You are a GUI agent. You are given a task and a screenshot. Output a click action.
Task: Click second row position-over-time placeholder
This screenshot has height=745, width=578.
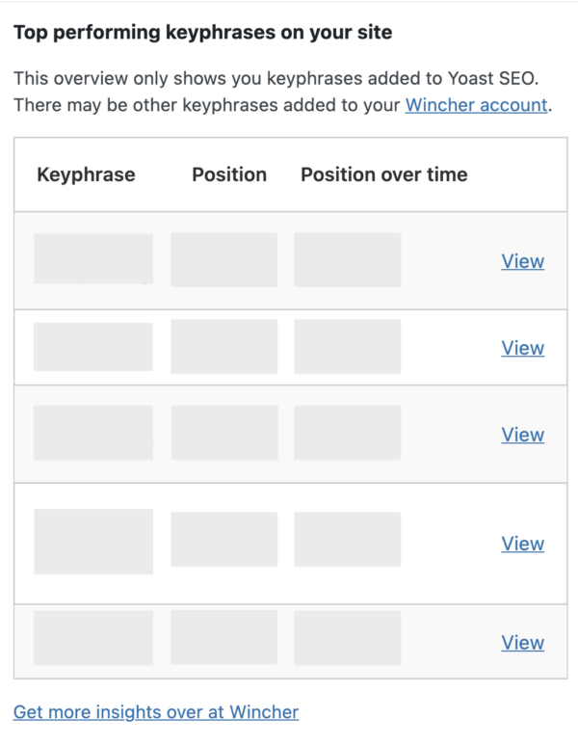[347, 347]
